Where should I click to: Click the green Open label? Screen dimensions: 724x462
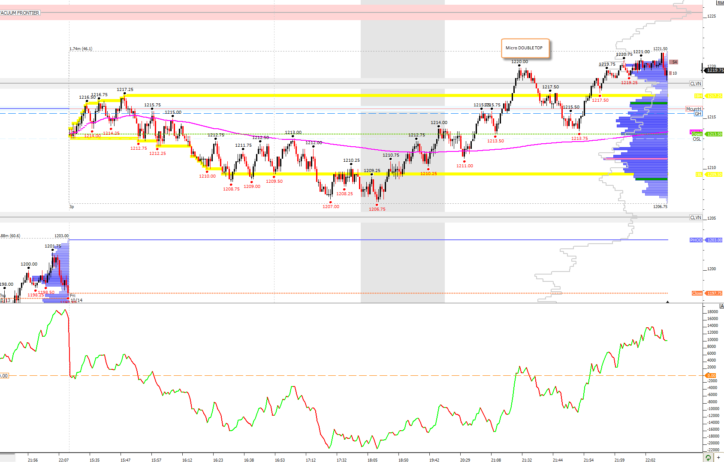click(697, 134)
